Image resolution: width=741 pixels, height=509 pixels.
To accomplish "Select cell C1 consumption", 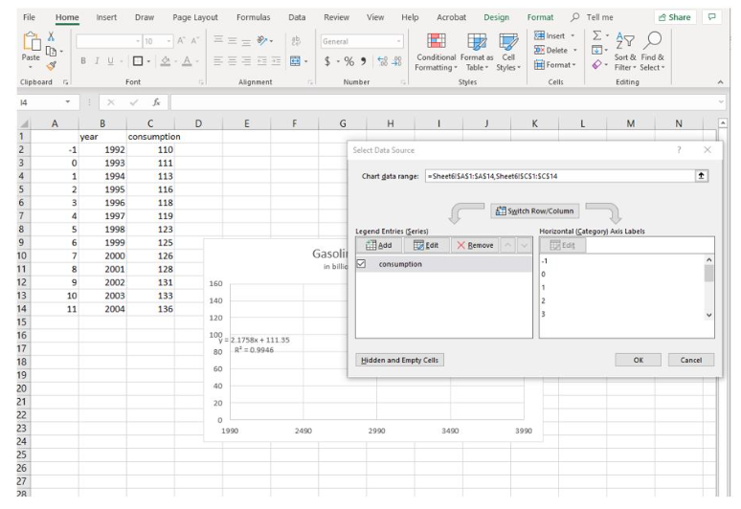I will click(150, 137).
